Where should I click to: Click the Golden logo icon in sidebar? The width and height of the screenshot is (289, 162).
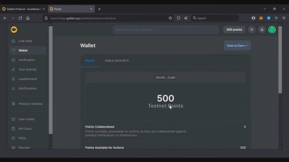coord(14,30)
